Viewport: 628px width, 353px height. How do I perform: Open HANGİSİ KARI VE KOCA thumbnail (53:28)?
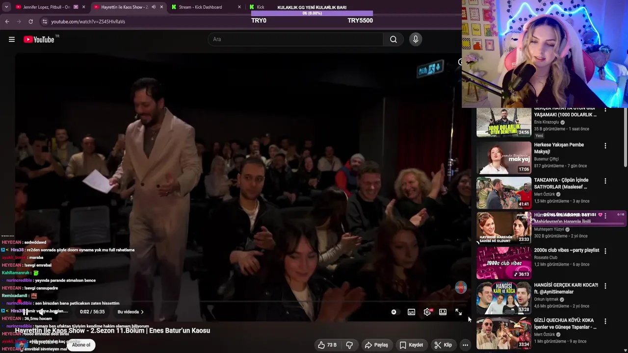[504, 298]
